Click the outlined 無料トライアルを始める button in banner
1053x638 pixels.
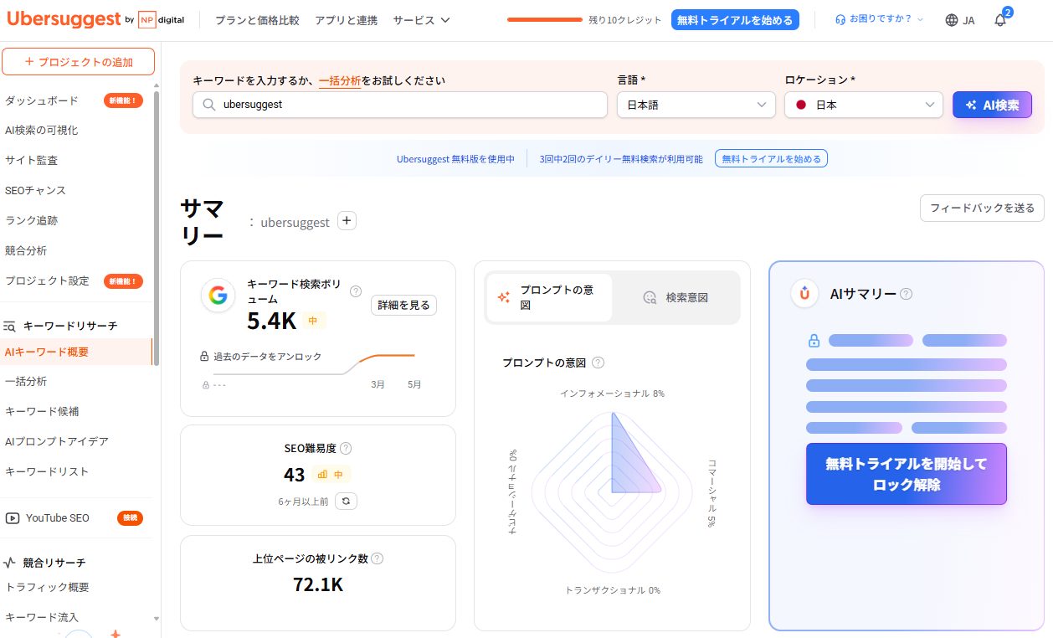pos(771,158)
